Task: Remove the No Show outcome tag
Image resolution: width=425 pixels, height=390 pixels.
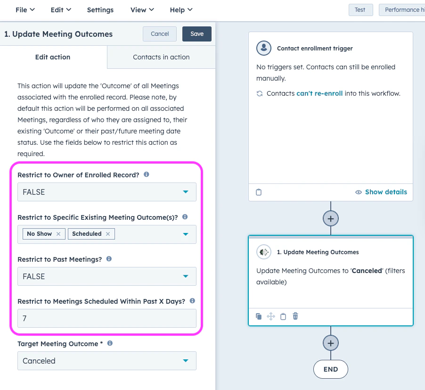Action: [59, 233]
